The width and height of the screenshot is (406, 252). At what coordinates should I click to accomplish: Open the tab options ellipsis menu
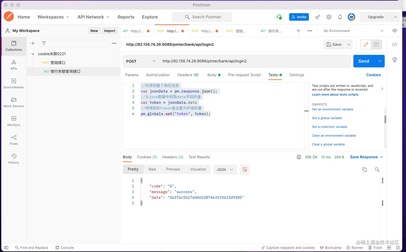pos(310,31)
